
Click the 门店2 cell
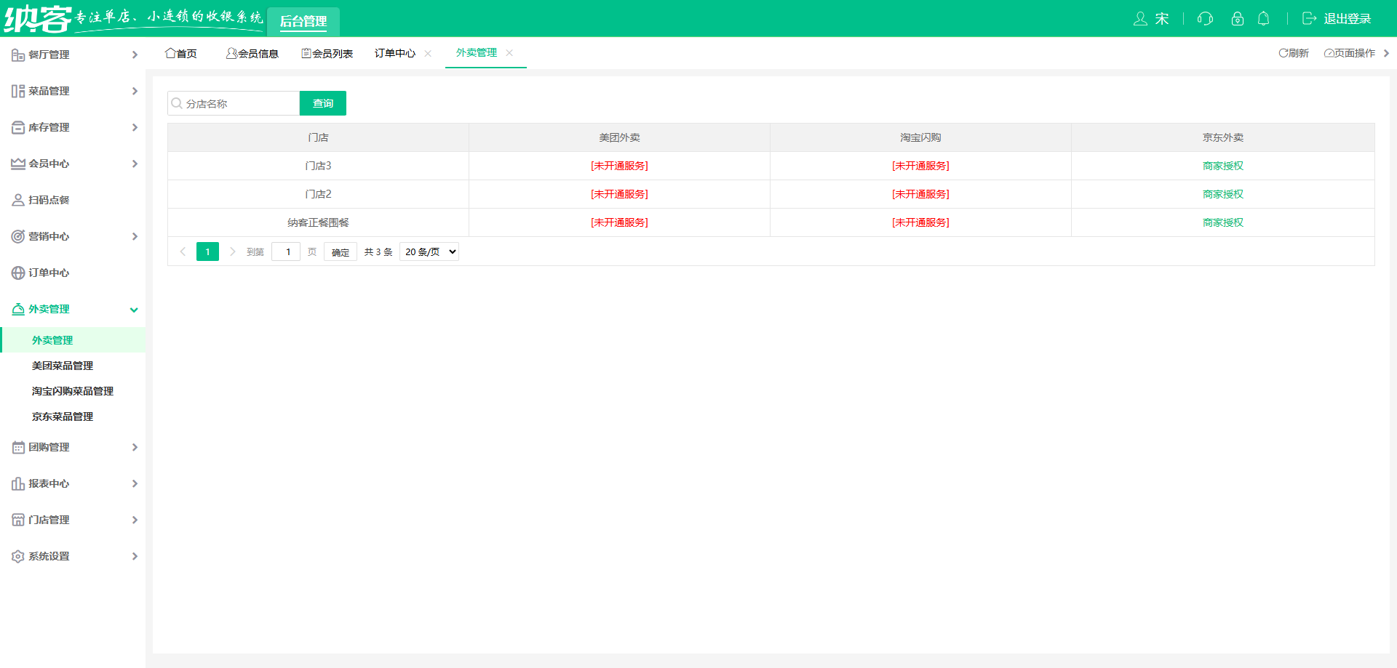click(x=318, y=194)
